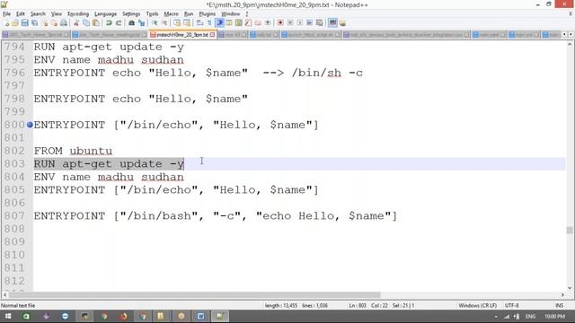Play back the recorded macro
This screenshot has width=575, height=323.
(x=300, y=23)
